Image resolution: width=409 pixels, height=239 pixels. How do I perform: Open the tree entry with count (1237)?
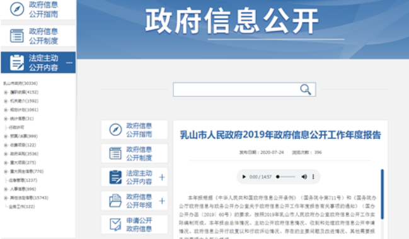pos(23,180)
